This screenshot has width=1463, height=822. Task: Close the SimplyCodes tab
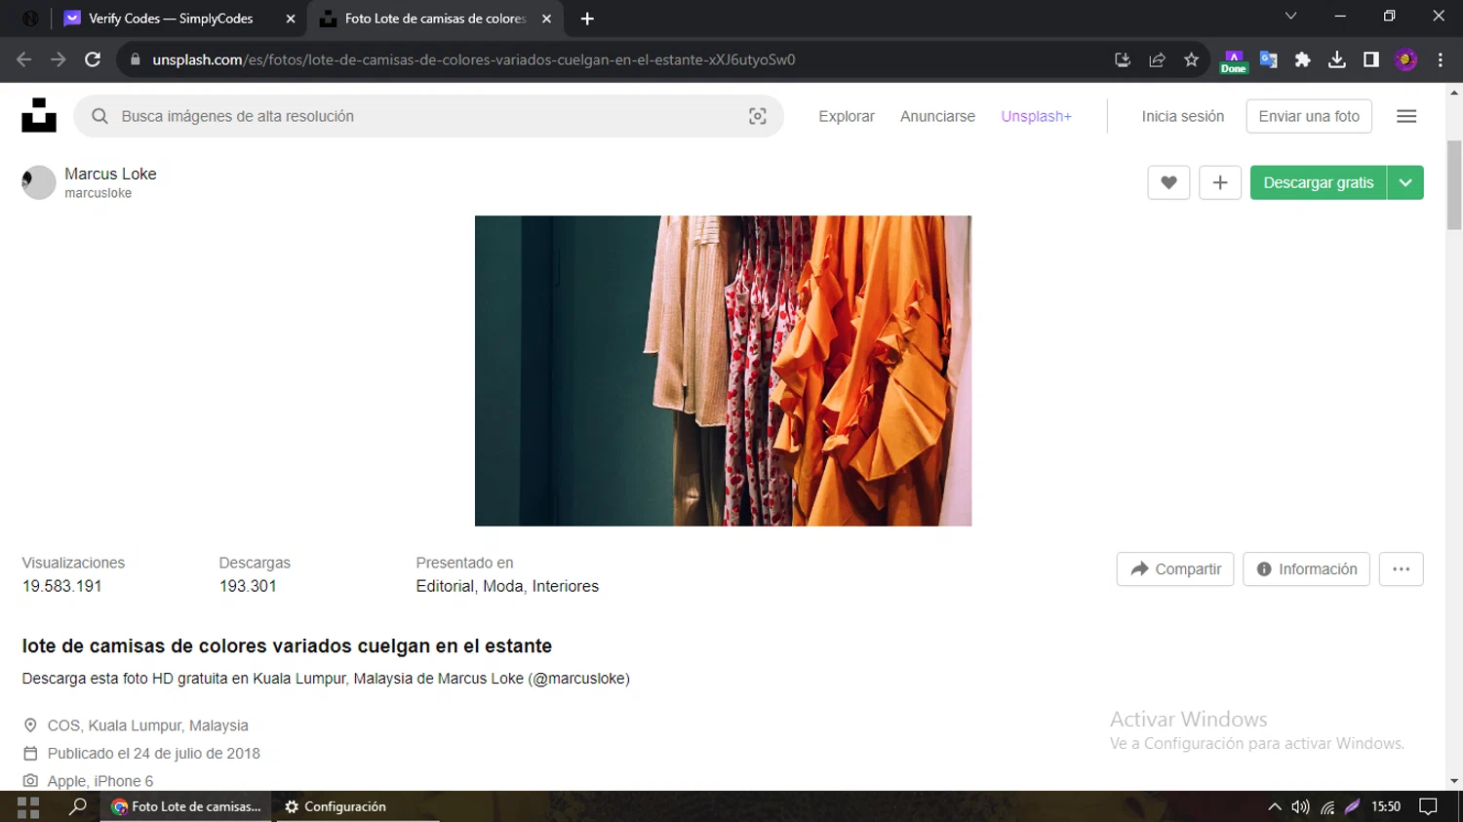[291, 19]
